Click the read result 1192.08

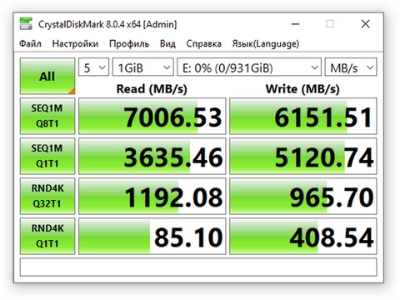pyautogui.click(x=152, y=196)
